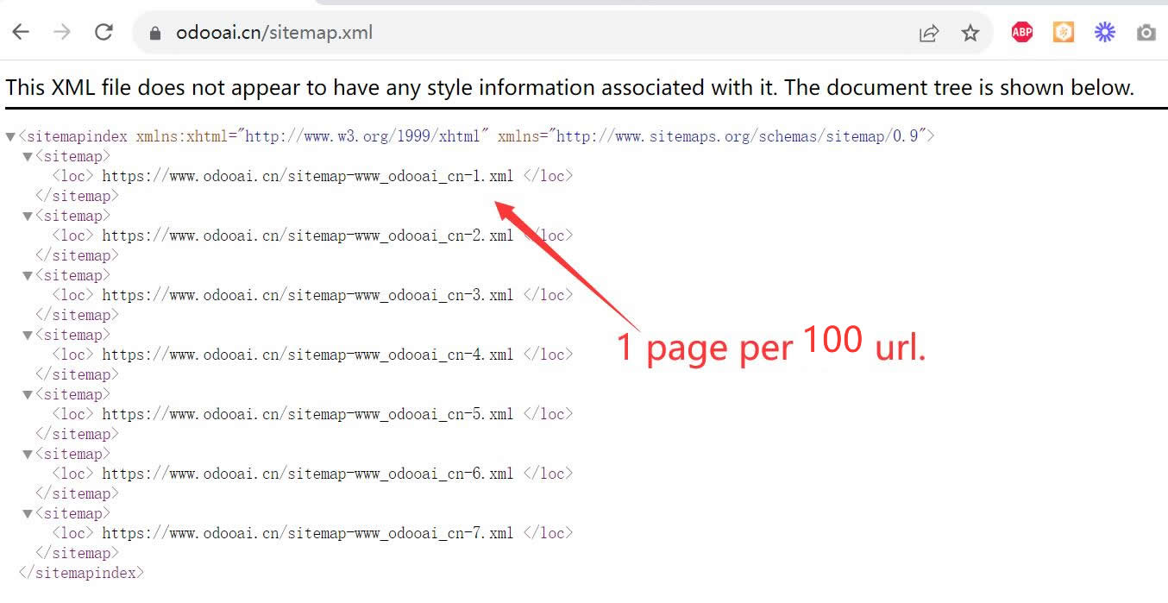Click the camera screenshot extension icon

(x=1146, y=33)
